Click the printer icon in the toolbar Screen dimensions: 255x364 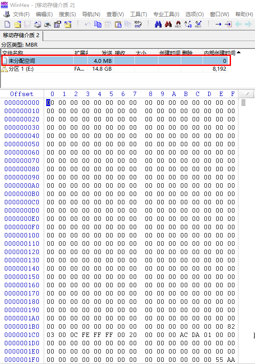[x=48, y=24]
